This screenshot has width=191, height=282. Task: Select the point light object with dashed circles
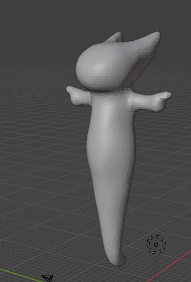(x=156, y=244)
